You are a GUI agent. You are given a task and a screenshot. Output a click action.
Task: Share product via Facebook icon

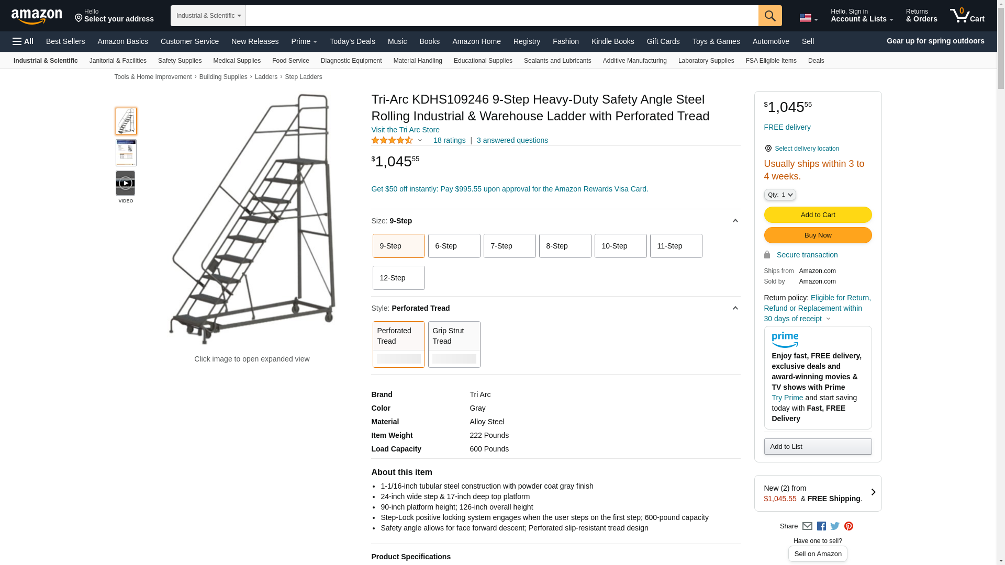(x=821, y=526)
